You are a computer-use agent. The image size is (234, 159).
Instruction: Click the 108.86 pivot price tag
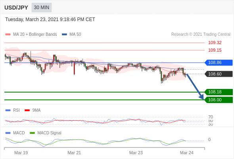(219, 62)
